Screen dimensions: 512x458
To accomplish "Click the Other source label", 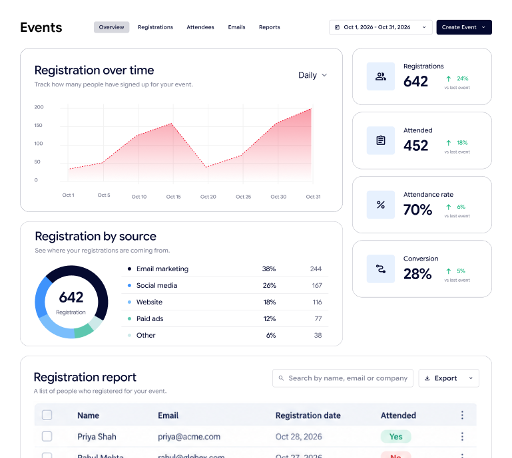I will pos(146,335).
